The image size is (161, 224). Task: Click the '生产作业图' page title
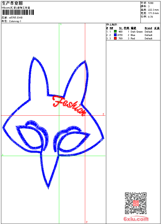[12, 3]
